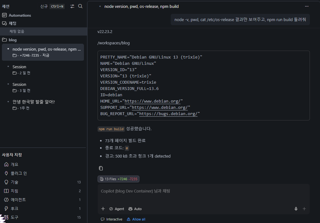This screenshot has width=320, height=223.
Task: Click the Allow all warning triangle icon
Action: (128, 219)
